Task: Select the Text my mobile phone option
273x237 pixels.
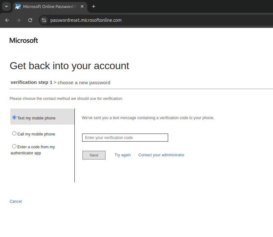Action: (14, 118)
